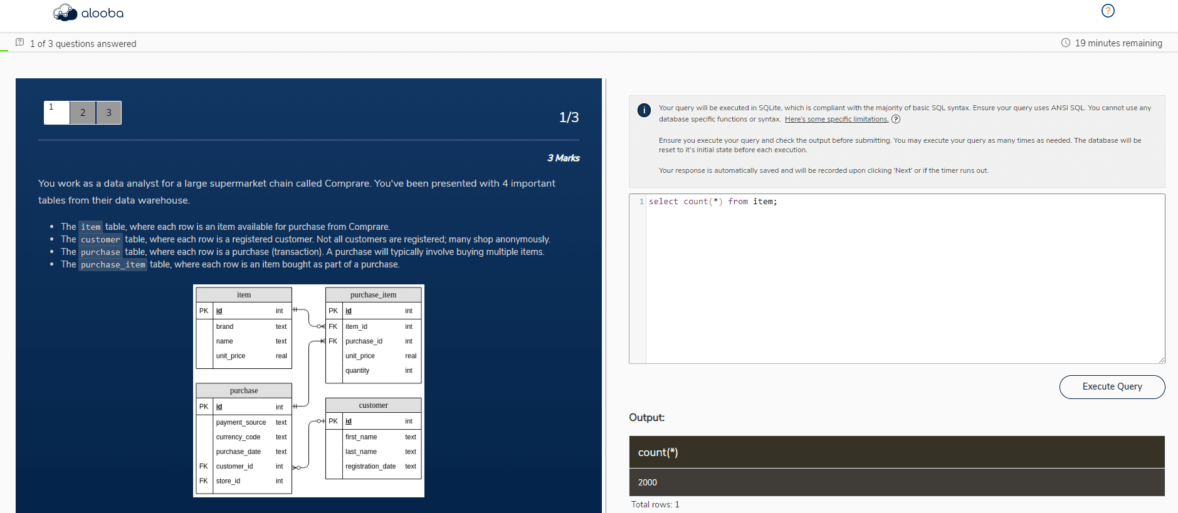Run the query with Execute Query
This screenshot has height=513, width=1178.
[1112, 386]
